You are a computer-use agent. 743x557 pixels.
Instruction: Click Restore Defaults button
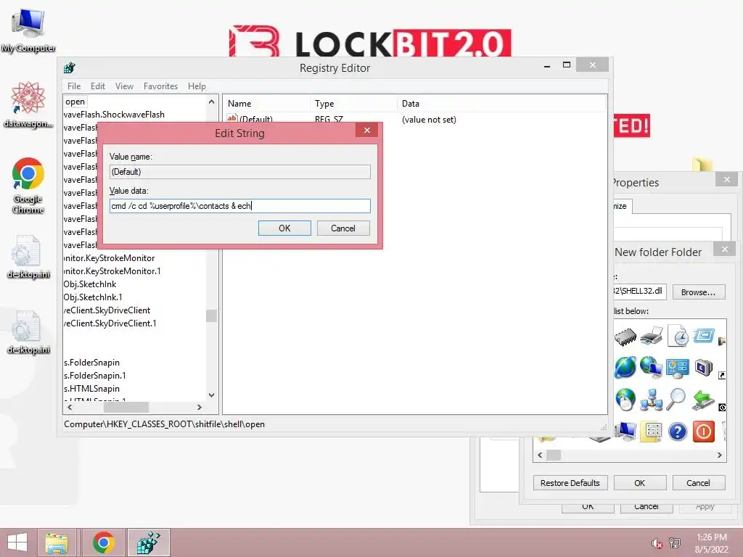point(570,482)
